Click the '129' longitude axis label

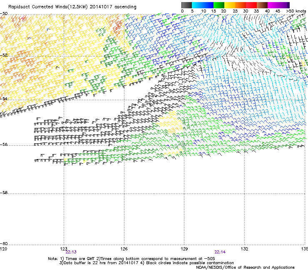tap(184, 249)
